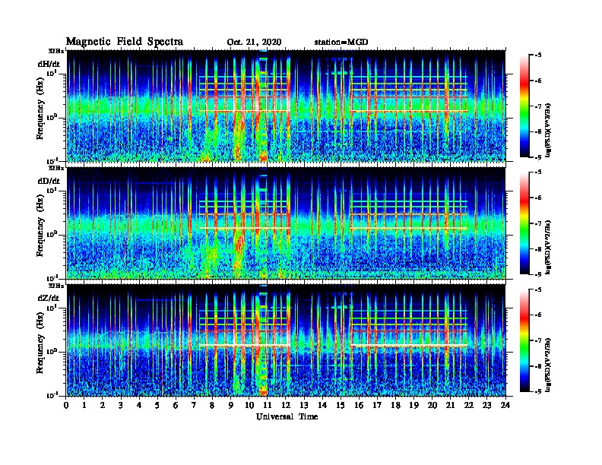Viewport: 602px width, 465px height.
Task: Click the dZ/dt spectrogram plot area
Action: click(286, 340)
